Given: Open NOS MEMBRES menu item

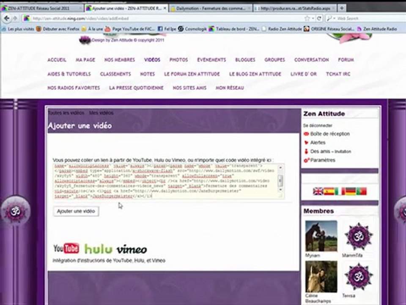Looking at the screenshot, I should tap(120, 60).
